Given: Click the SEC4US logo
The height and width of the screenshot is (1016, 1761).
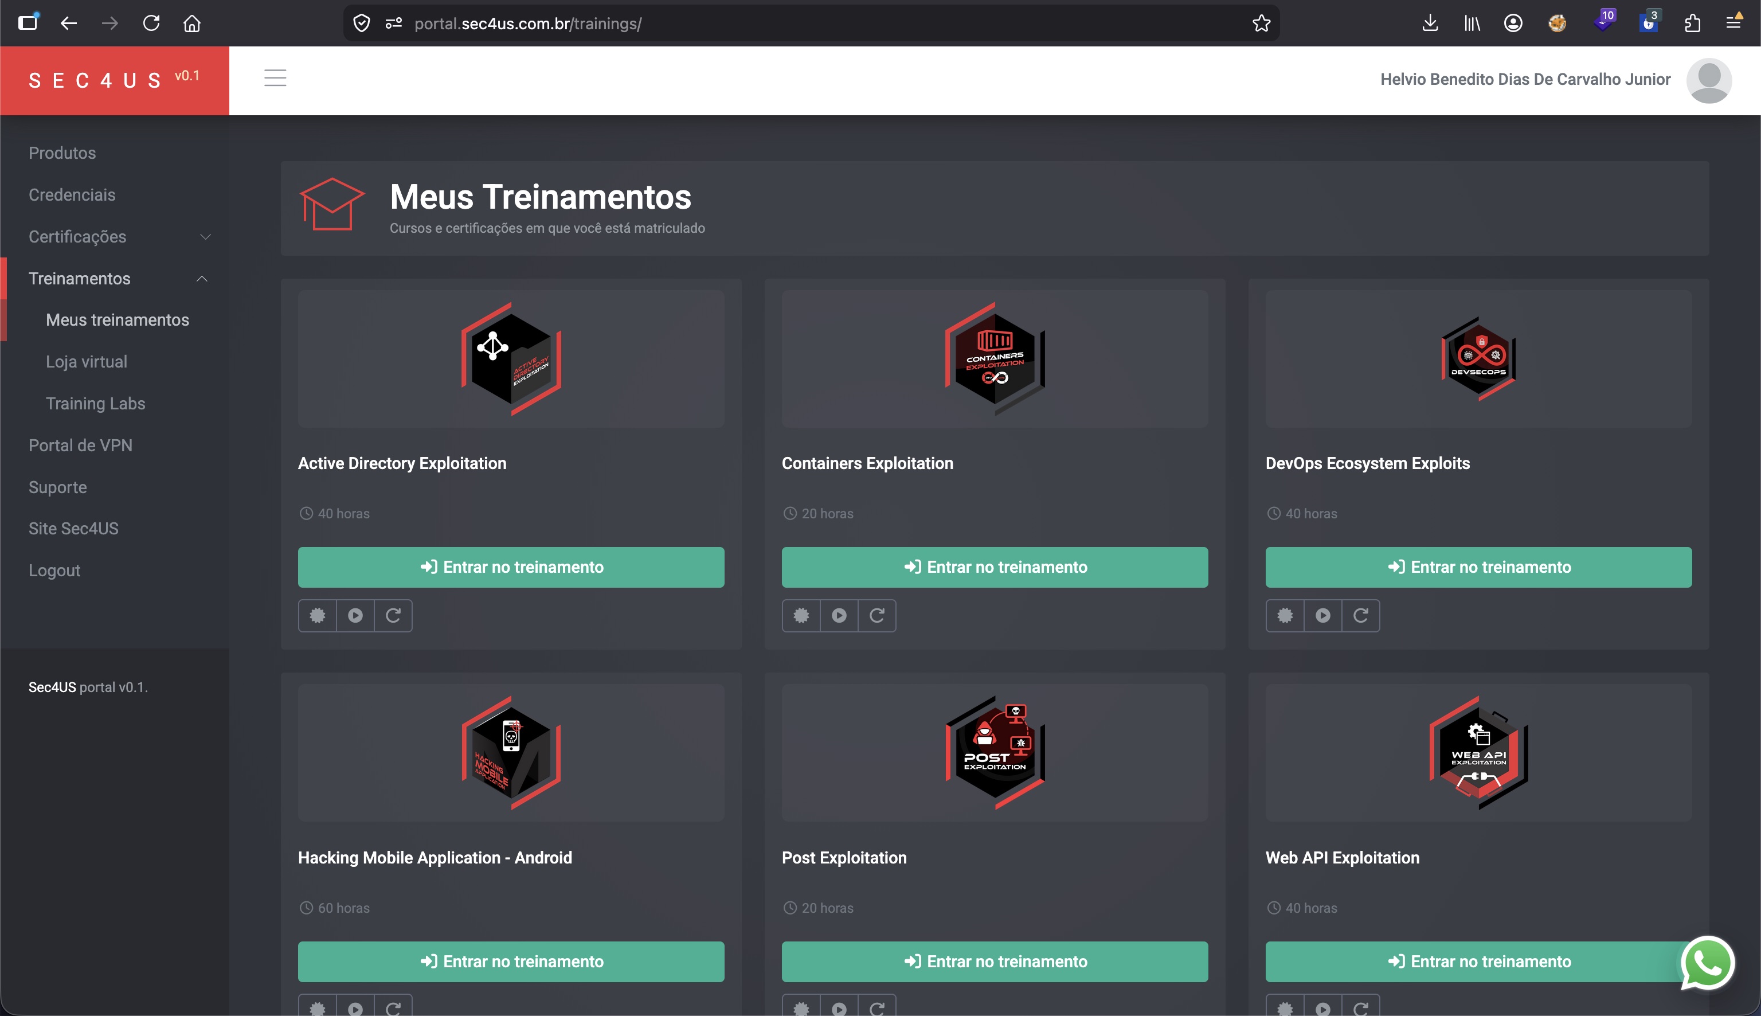Looking at the screenshot, I should pos(115,80).
